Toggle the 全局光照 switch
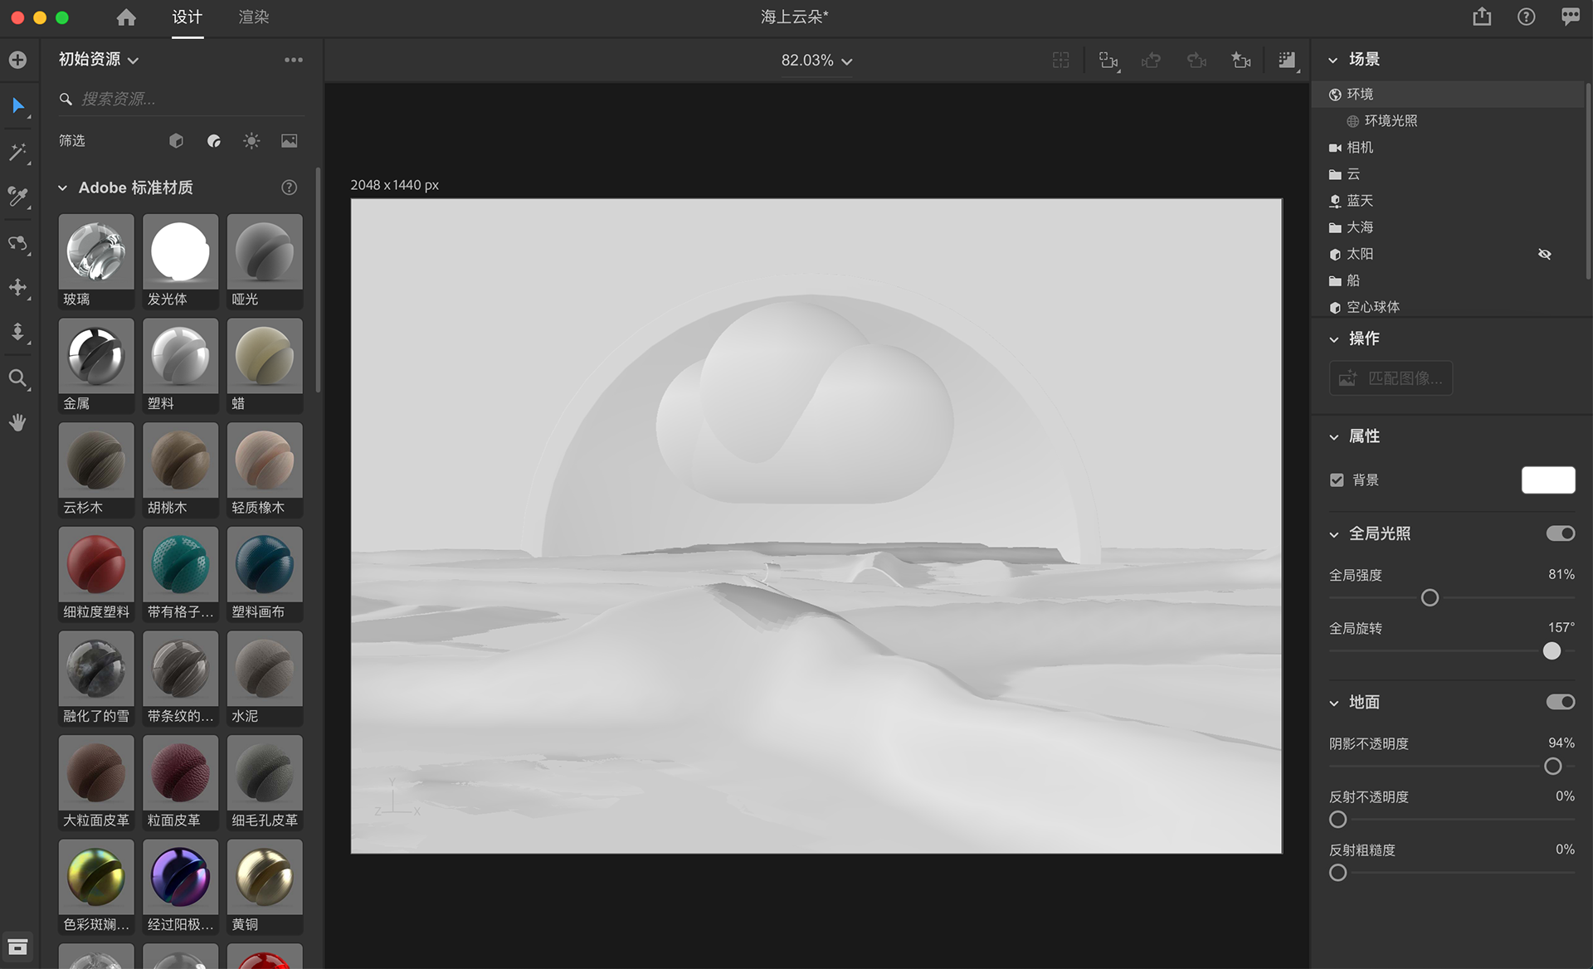The width and height of the screenshot is (1593, 969). pos(1560,533)
